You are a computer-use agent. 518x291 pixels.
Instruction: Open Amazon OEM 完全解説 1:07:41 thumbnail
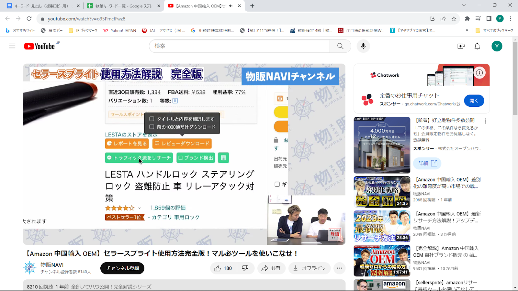click(382, 261)
